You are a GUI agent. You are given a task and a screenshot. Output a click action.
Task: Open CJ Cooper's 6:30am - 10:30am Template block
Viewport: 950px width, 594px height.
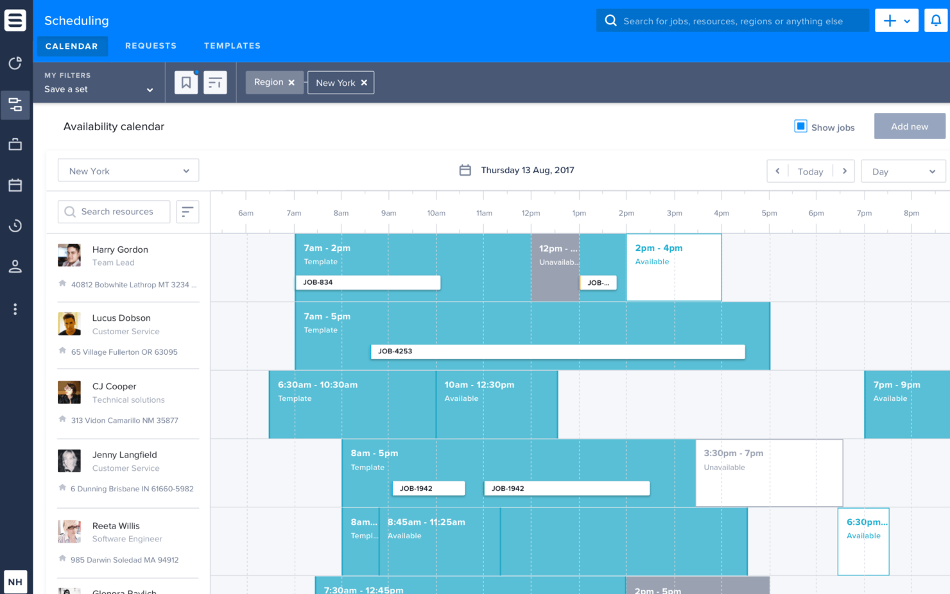pos(352,404)
